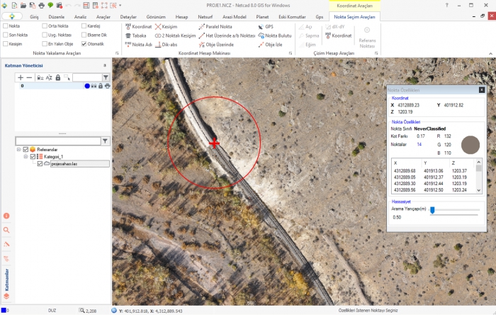Viewport: 496px width, 315px height.
Task: Open Nokta Yakalama Araçları group launcher
Action: 117,53
